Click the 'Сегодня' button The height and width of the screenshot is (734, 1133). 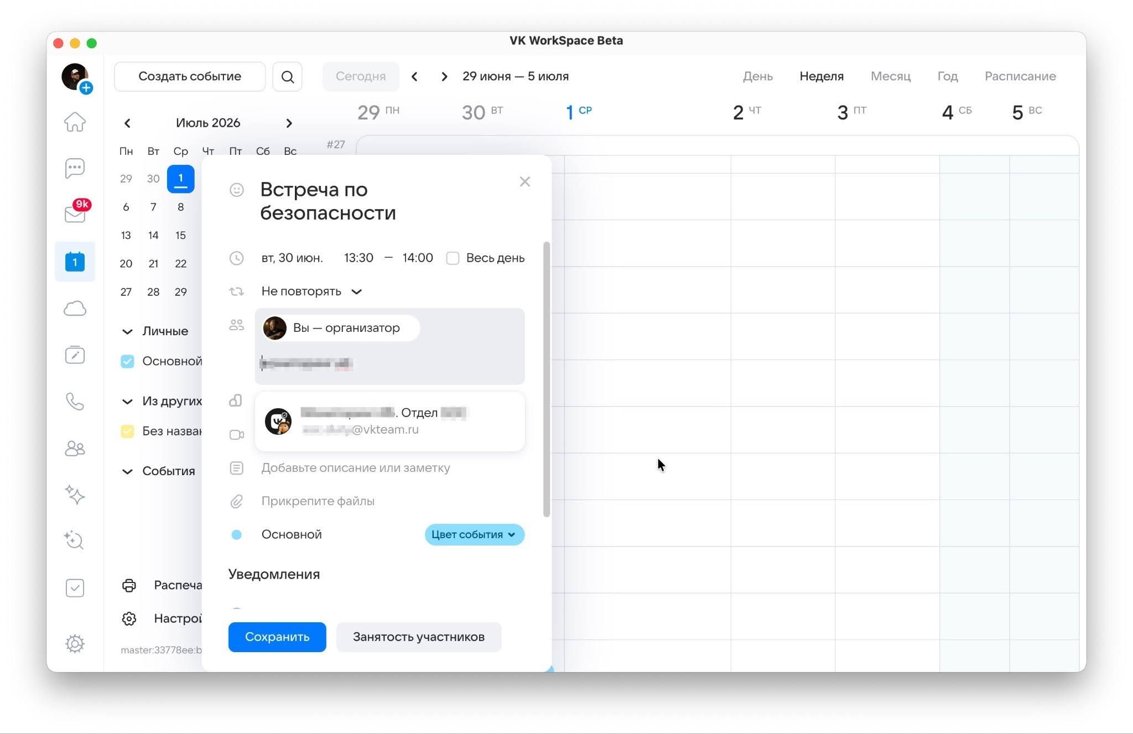coord(361,76)
